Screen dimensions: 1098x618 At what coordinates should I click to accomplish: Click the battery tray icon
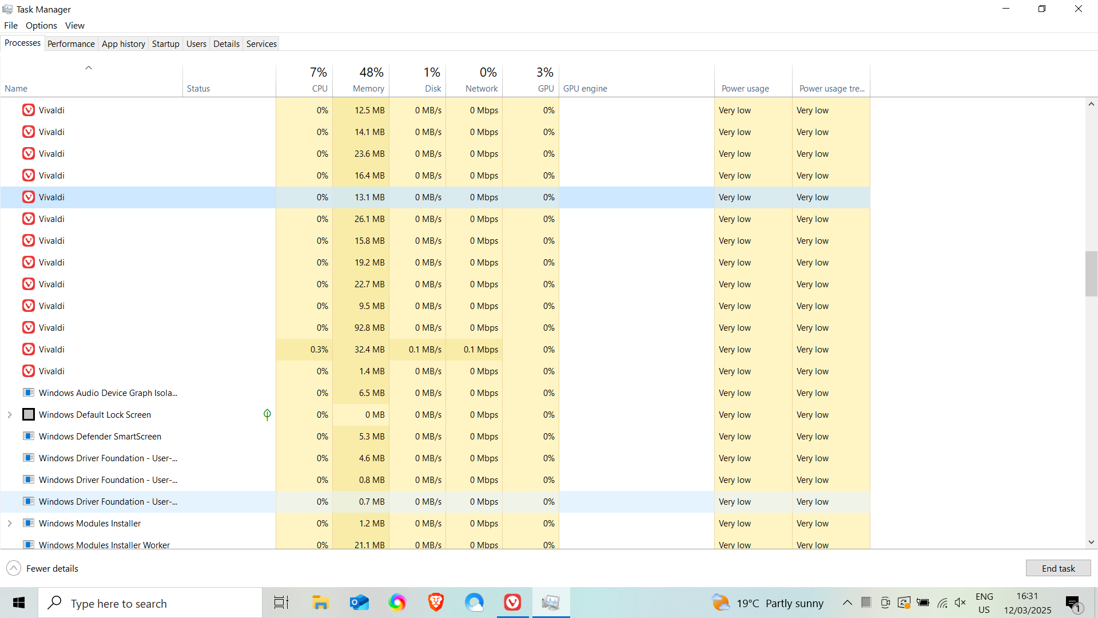[923, 603]
